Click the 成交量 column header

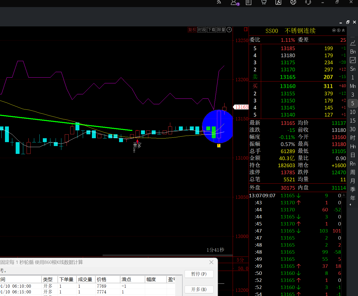click(86, 279)
